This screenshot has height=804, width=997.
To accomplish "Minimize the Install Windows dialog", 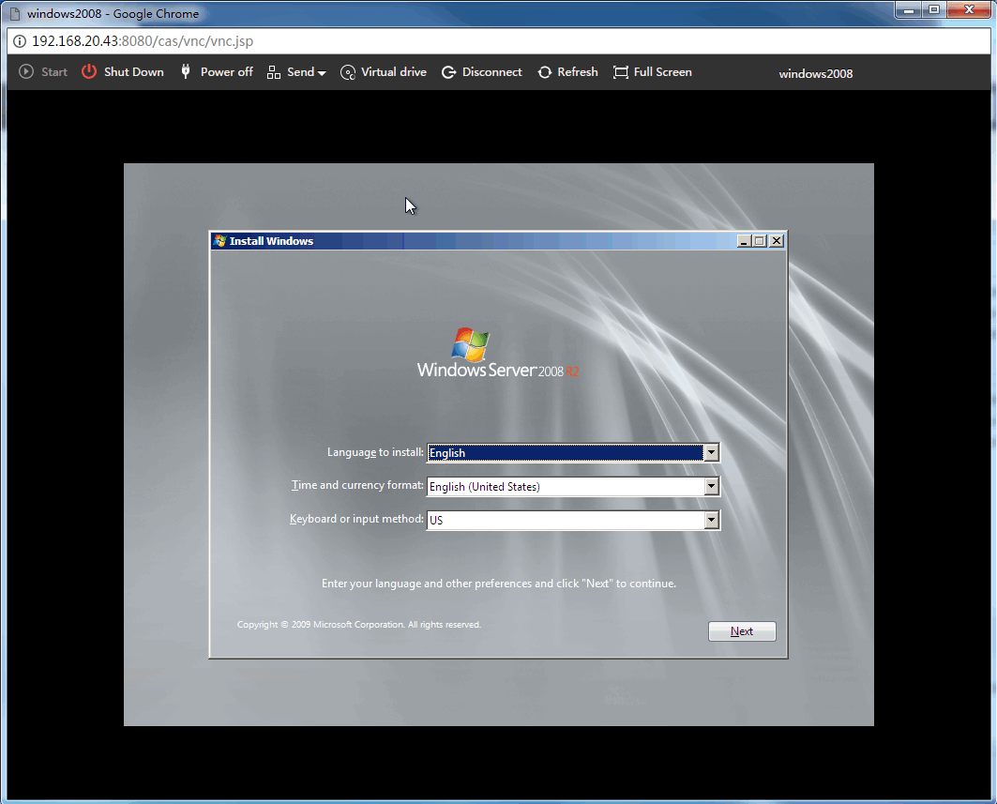I will point(744,241).
